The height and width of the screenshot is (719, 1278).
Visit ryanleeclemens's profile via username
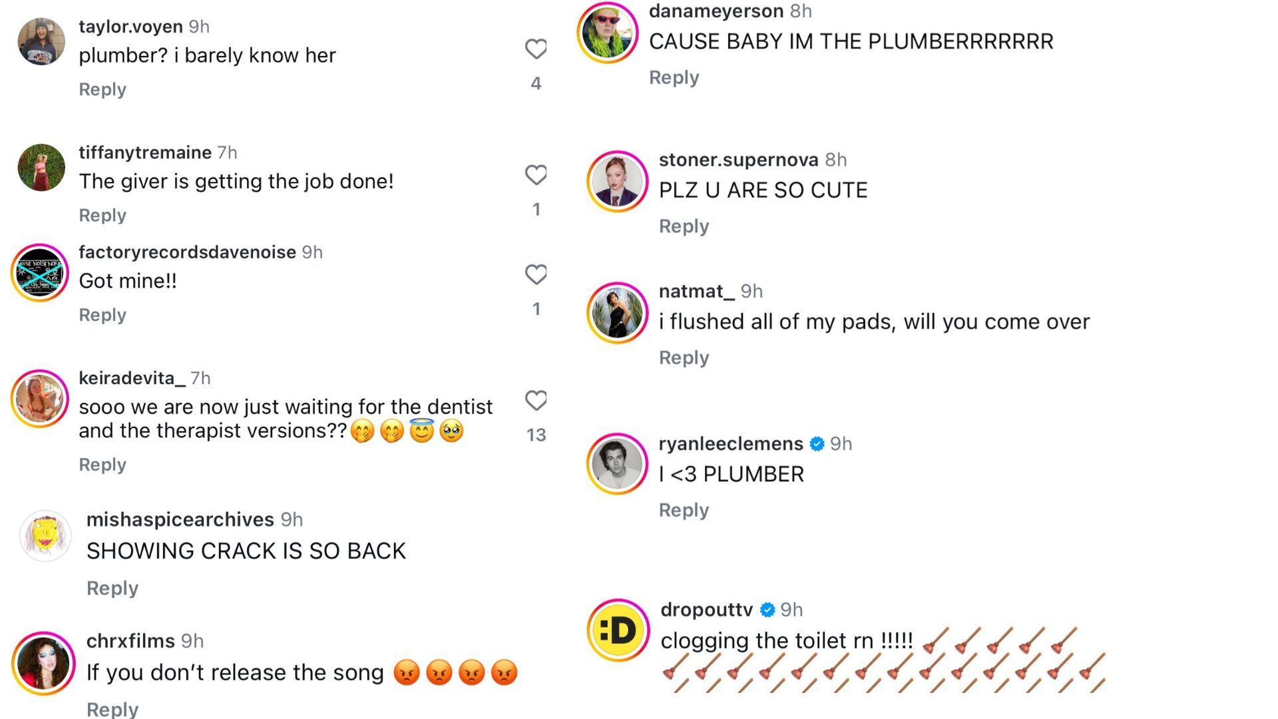click(730, 443)
